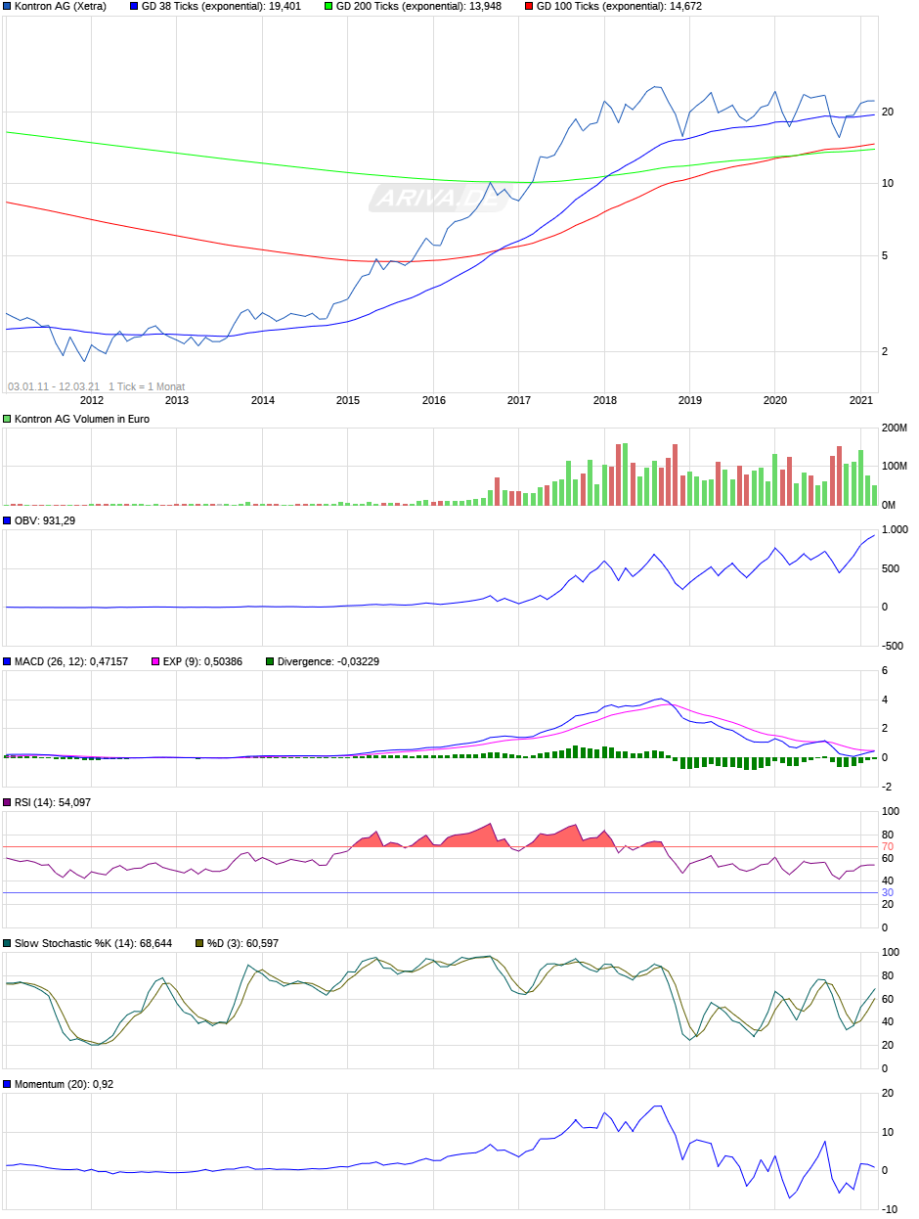Click the RSI (14) purple legend square
The image size is (919, 1219).
[7, 802]
